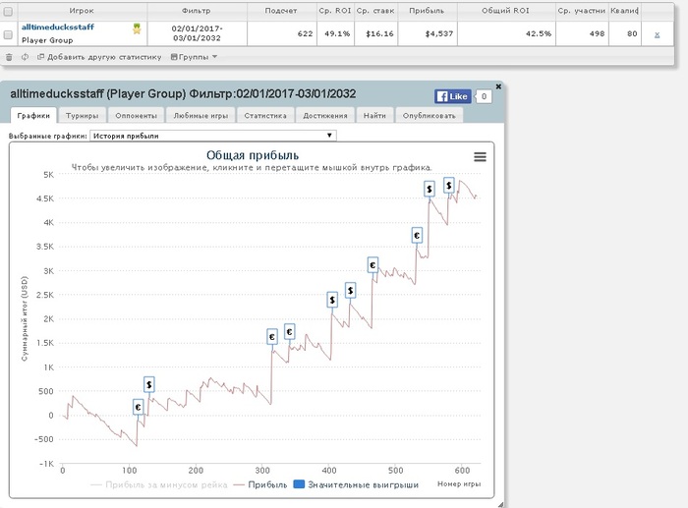The image size is (688, 508).
Task: Click the Like counter box showing 0
Action: coord(484,96)
